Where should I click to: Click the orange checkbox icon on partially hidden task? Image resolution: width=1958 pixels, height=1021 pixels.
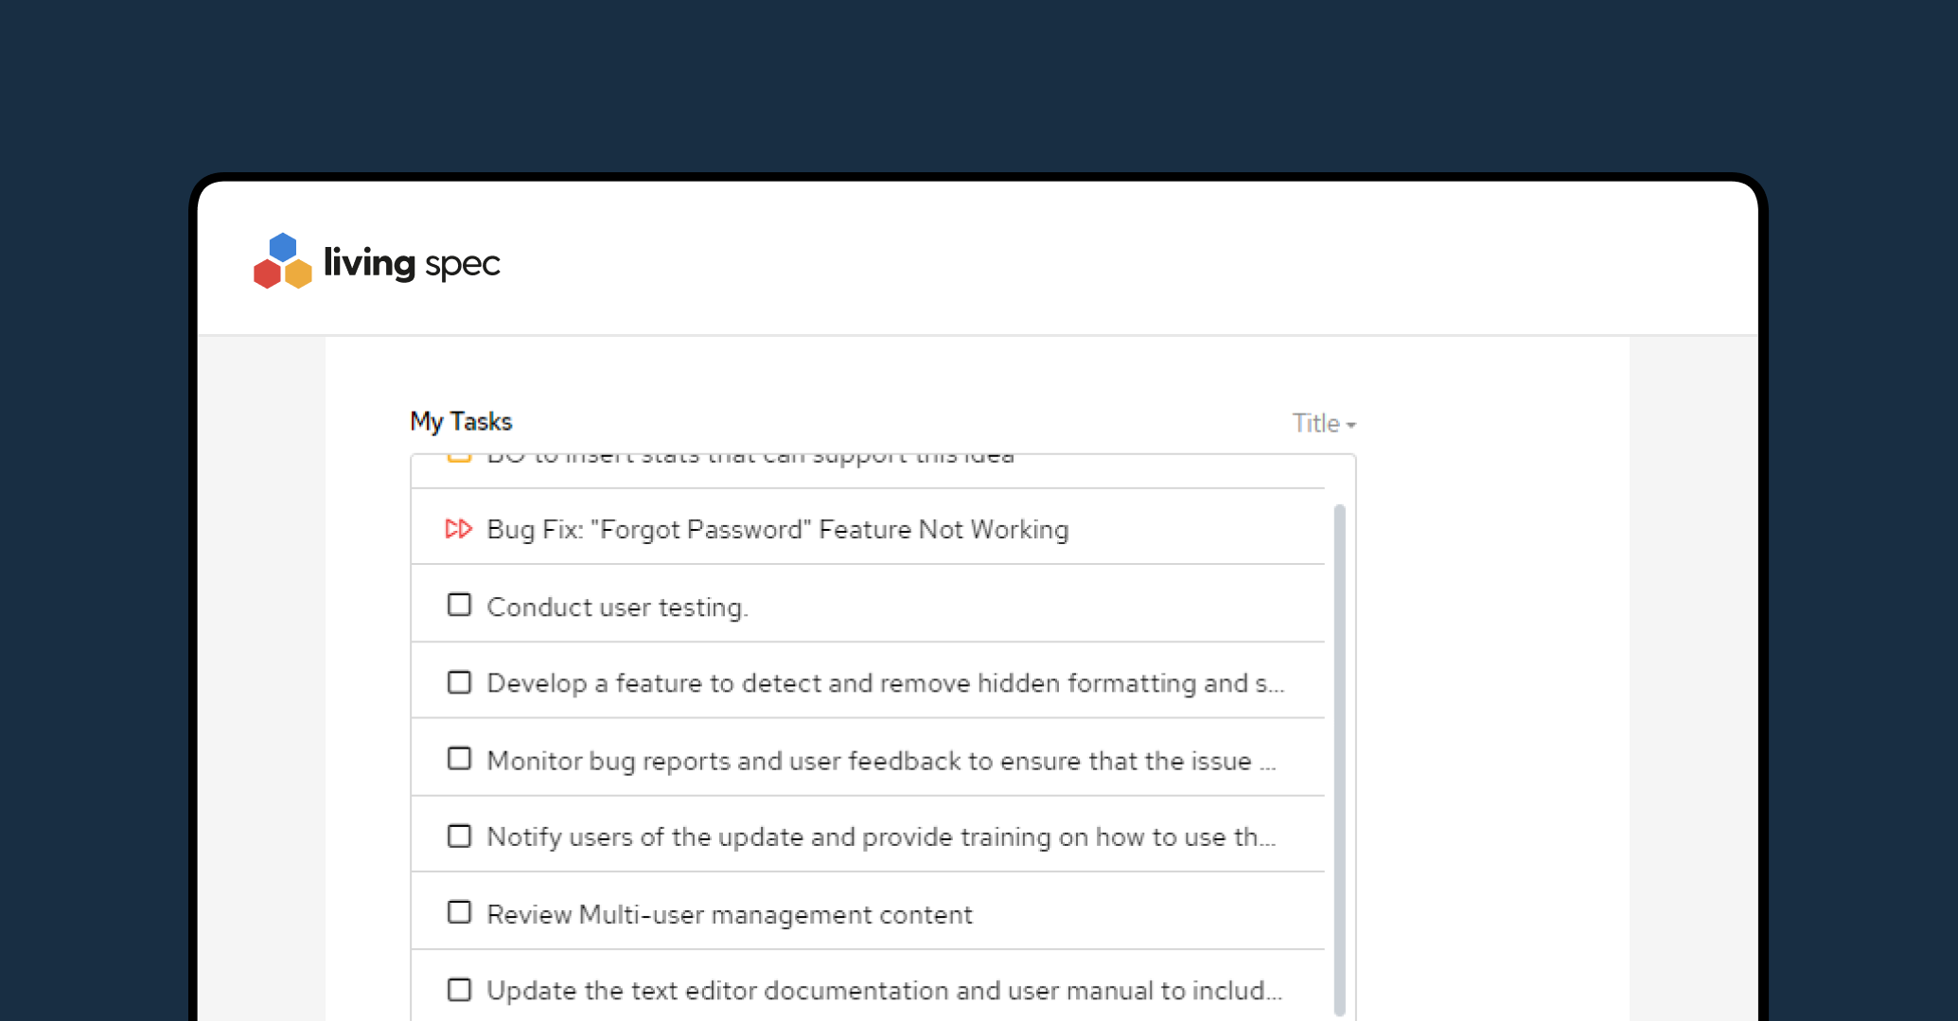(x=459, y=459)
